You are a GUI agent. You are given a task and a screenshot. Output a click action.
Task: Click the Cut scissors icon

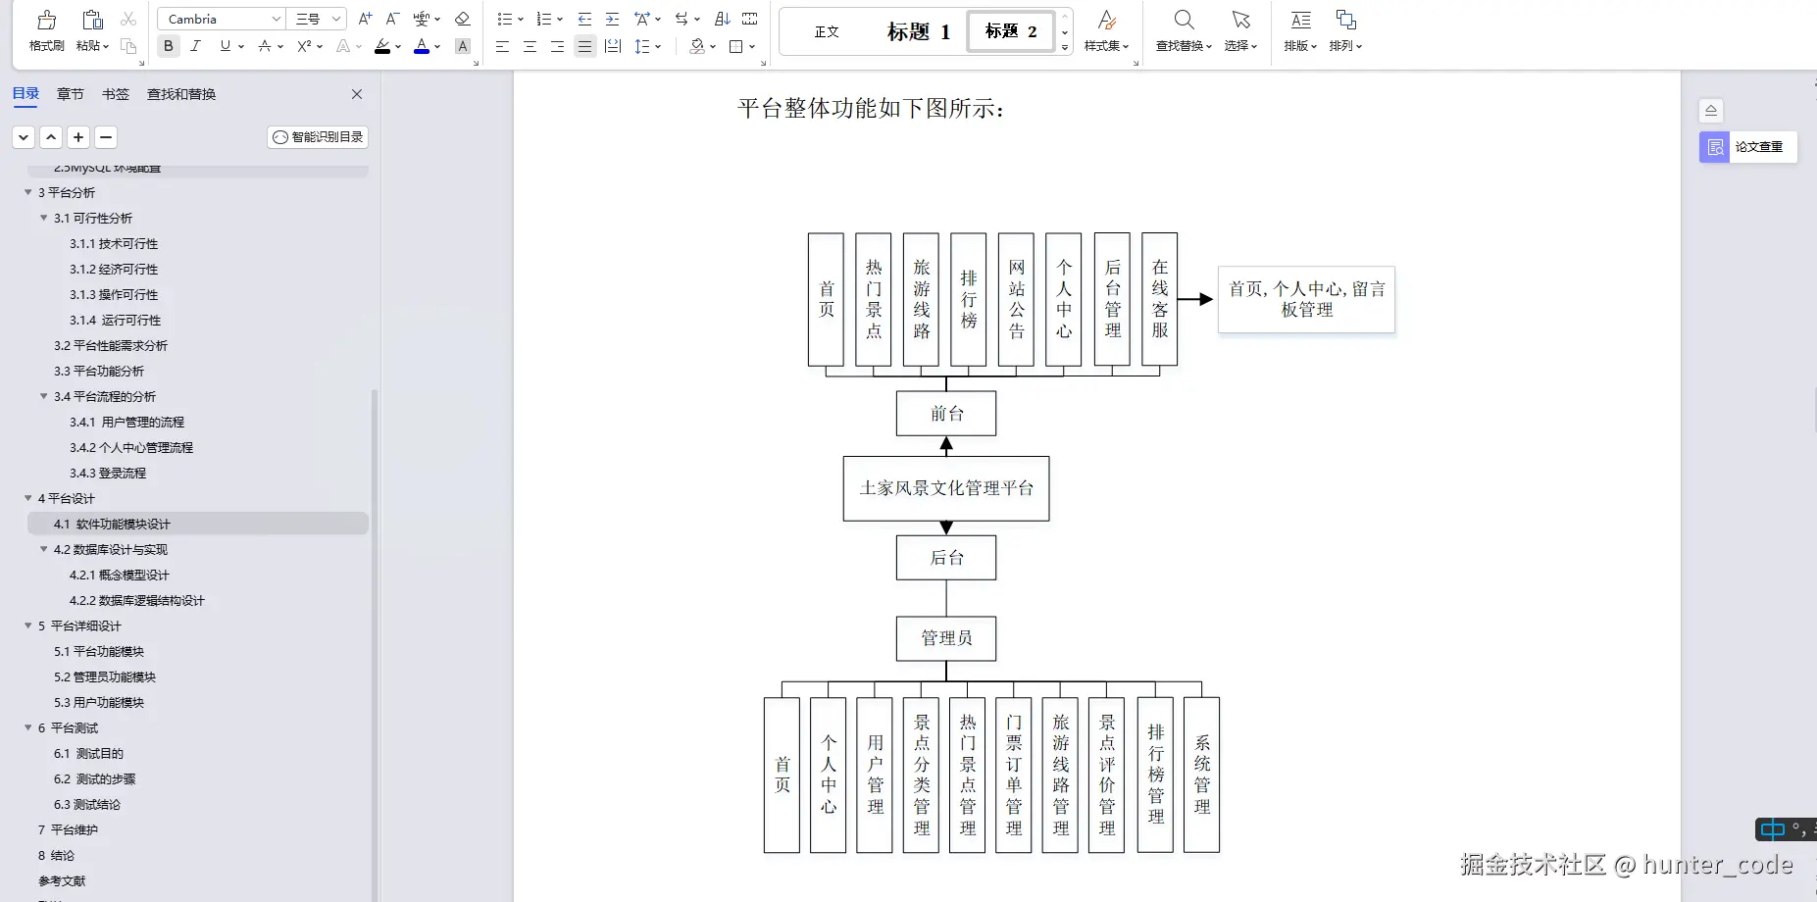128,19
